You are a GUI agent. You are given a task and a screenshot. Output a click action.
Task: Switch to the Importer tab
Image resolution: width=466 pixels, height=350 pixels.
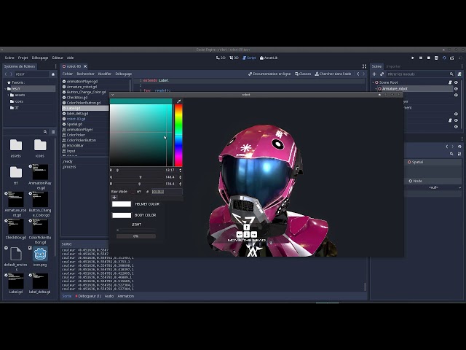393,66
